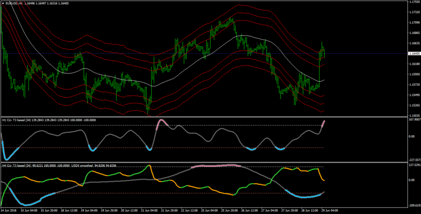Click price scale value 1.15495

[414, 95]
